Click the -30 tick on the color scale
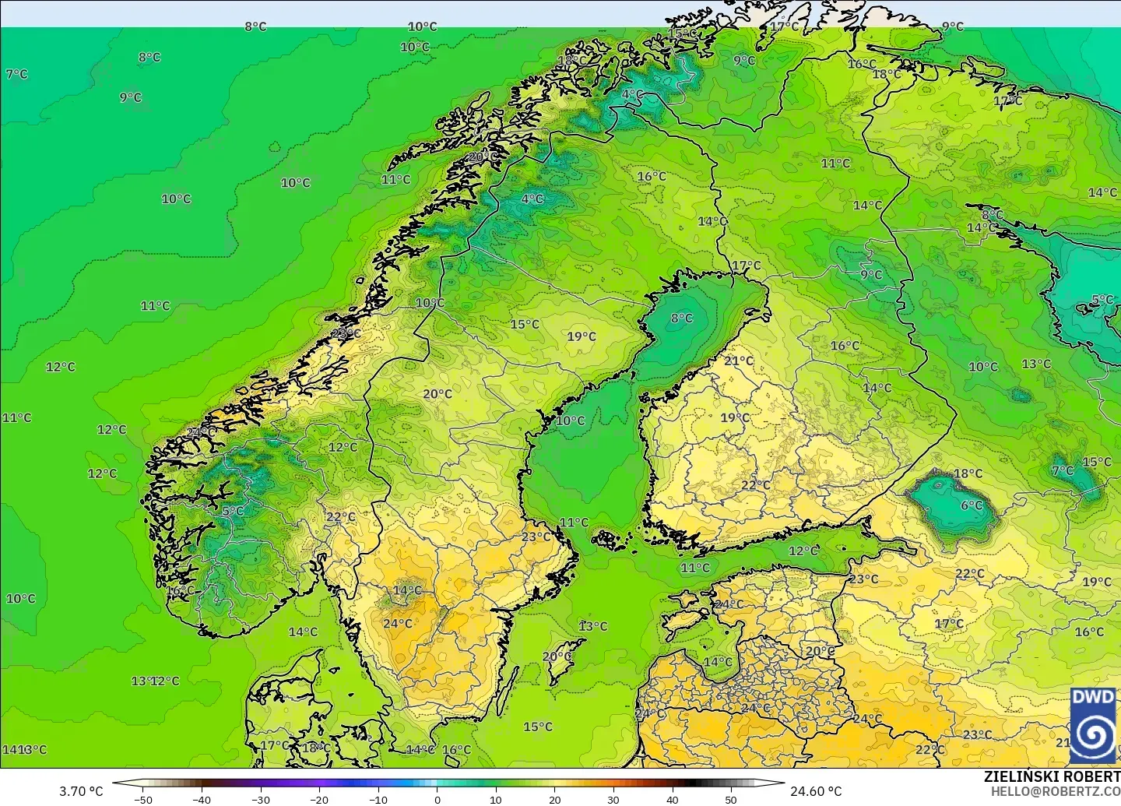This screenshot has width=1121, height=806. [x=261, y=800]
